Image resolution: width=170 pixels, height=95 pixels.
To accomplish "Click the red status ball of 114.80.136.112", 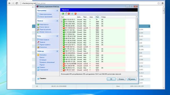I will [64, 47].
